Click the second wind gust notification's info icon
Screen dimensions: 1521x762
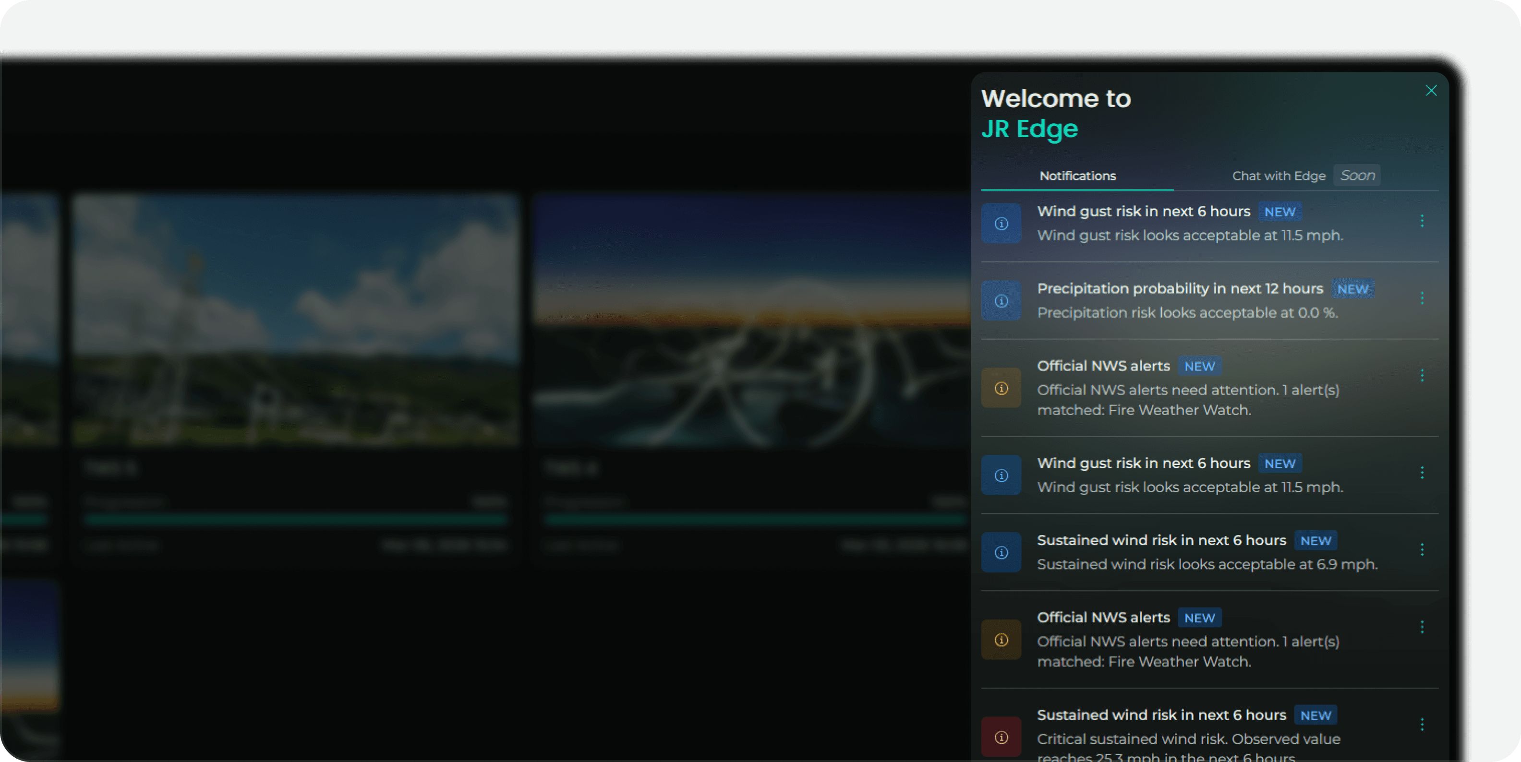(x=1001, y=475)
